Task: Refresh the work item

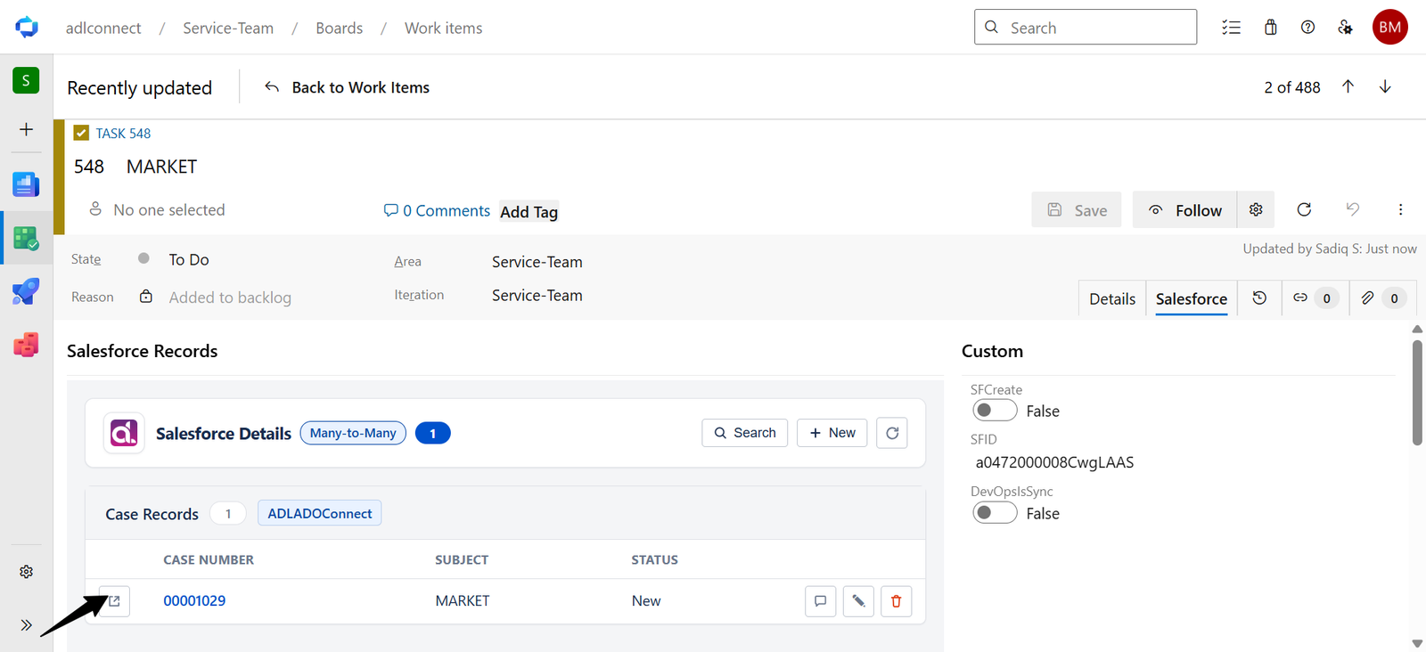Action: [x=1304, y=209]
